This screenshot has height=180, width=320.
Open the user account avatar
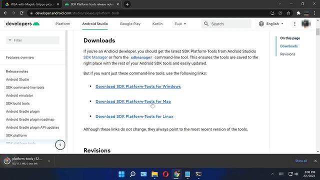tap(306, 23)
